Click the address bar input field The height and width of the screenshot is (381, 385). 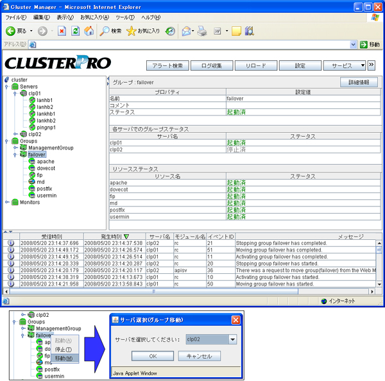tap(193, 44)
